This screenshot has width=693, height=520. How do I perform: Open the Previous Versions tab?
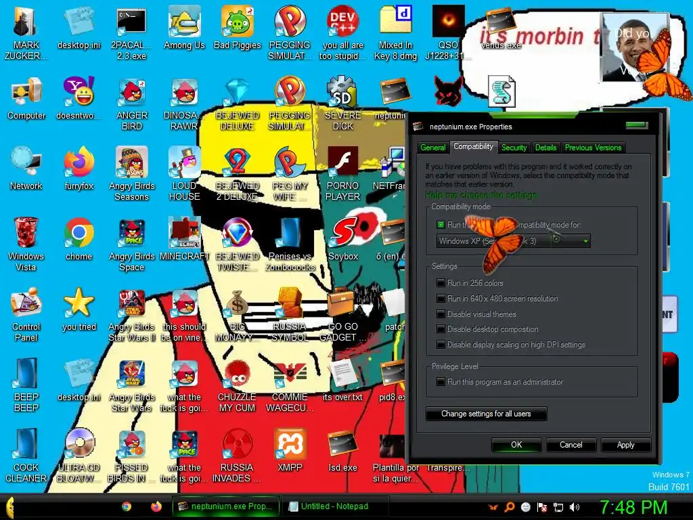click(593, 148)
